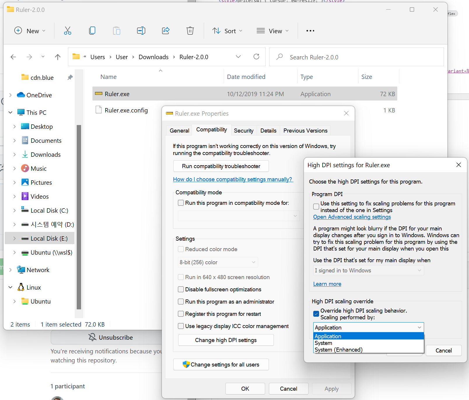Go up one folder level arrow
The width and height of the screenshot is (469, 400).
[x=58, y=57]
